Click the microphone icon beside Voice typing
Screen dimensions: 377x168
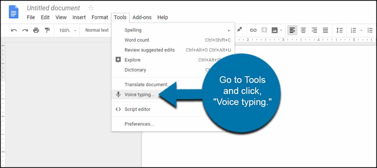click(x=118, y=94)
